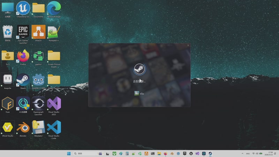Open the This PC desktop icon
Screen dimensions: 279x157
tap(8, 9)
